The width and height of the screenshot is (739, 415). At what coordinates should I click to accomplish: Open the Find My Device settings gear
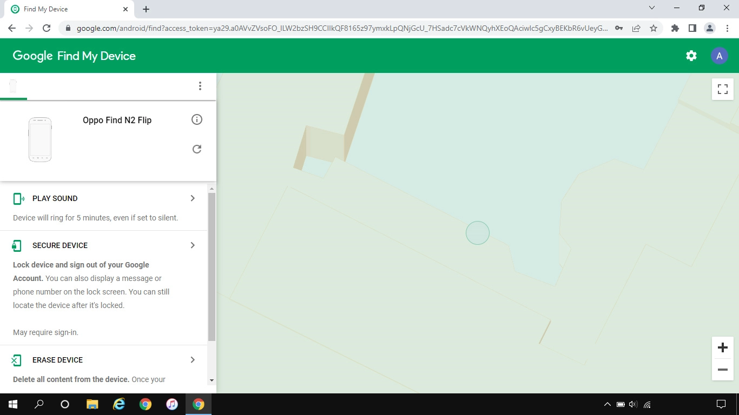pyautogui.click(x=691, y=56)
